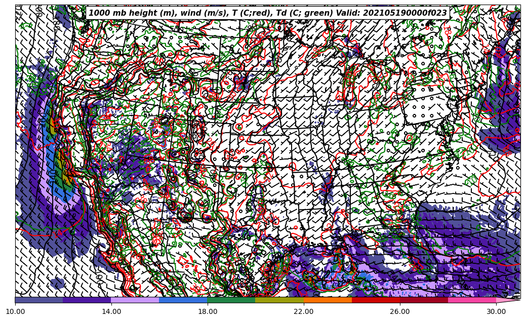Click the orange 22–24 colorbar segment

pyautogui.click(x=328, y=300)
